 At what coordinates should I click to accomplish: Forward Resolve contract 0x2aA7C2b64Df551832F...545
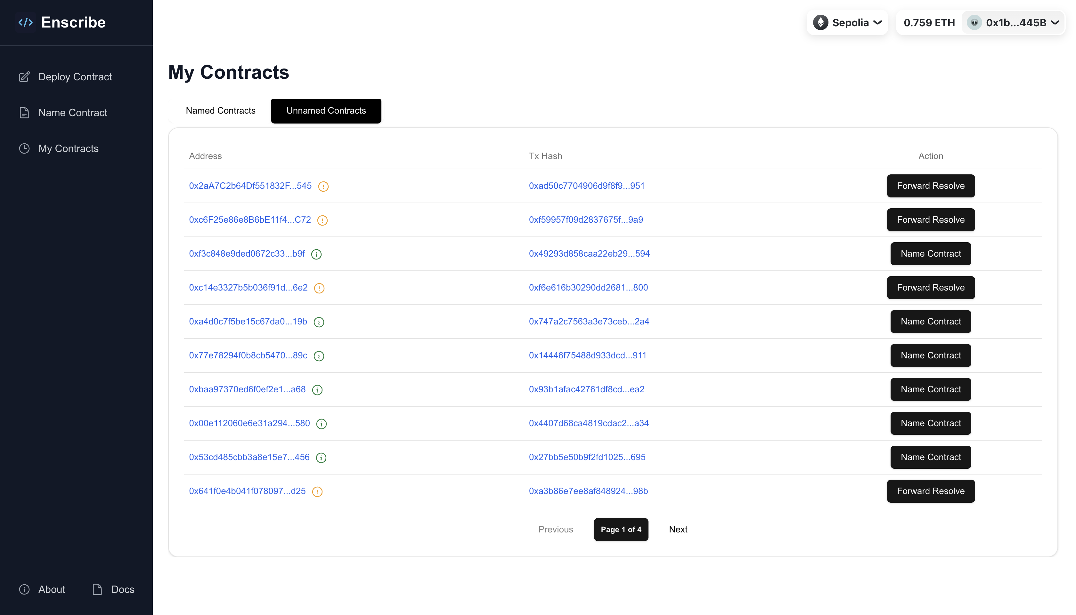point(931,186)
